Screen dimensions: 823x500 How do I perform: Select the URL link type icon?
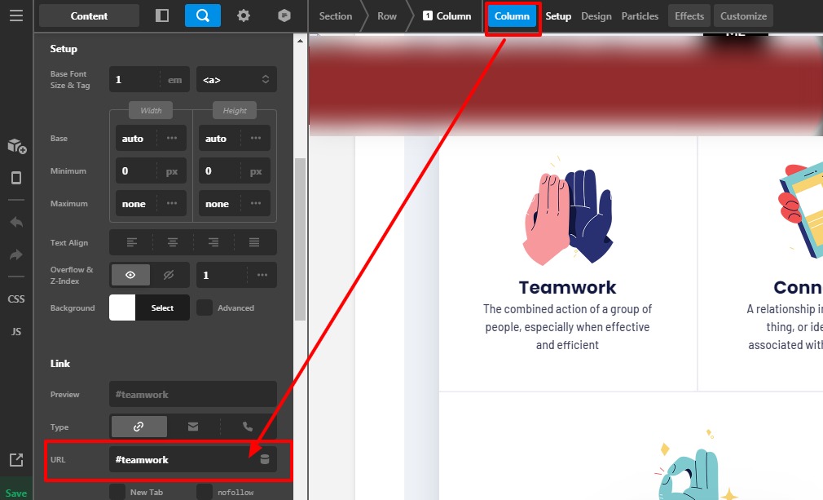click(139, 427)
